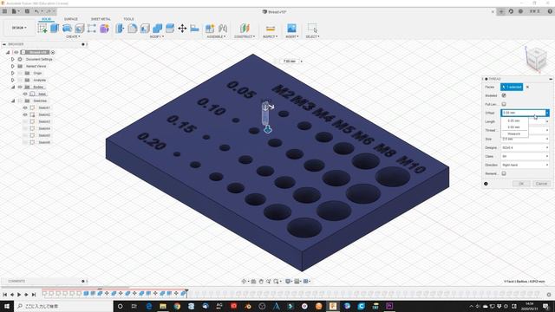Switch to the Surface tab
555x312 pixels.
pyautogui.click(x=71, y=19)
